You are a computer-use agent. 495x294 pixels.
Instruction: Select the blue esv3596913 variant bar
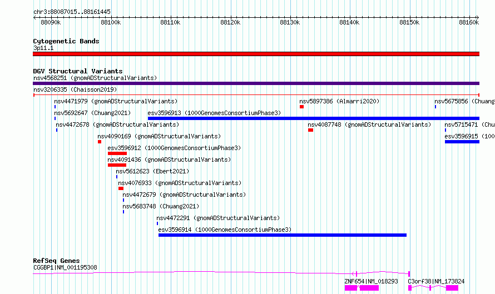tap(314, 118)
